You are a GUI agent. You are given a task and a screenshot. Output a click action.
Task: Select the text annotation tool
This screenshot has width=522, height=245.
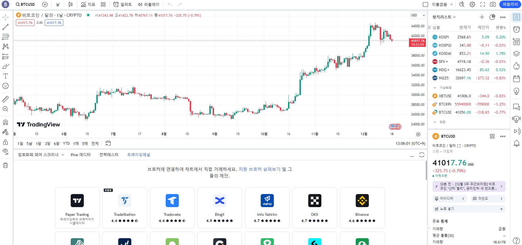pyautogui.click(x=5, y=76)
